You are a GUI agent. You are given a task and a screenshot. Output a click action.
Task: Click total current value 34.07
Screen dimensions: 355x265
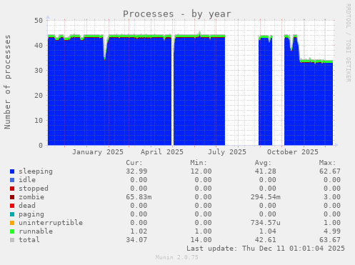coord(136,240)
